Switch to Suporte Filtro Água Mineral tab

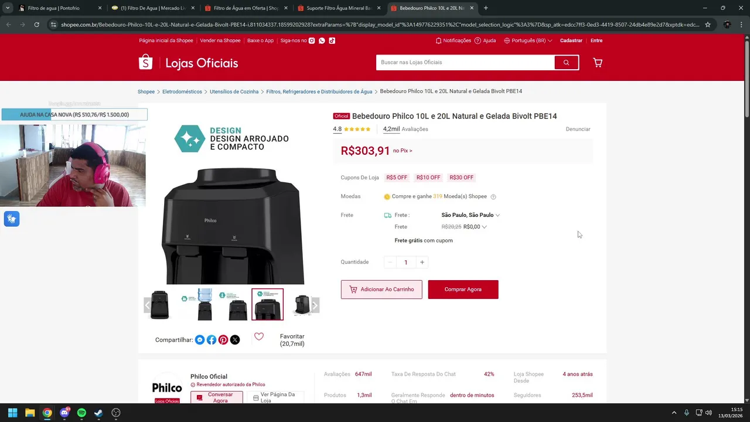click(339, 8)
